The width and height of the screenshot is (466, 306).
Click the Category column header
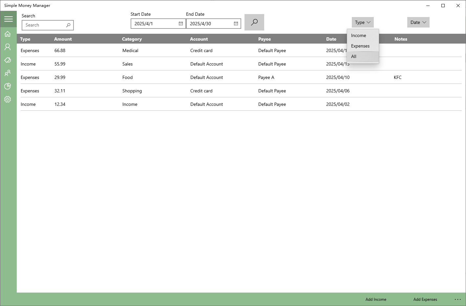tap(132, 39)
